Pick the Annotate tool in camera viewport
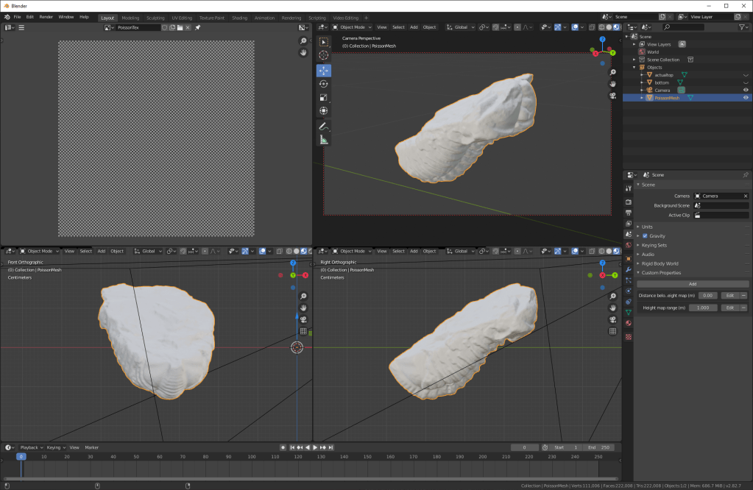Viewport: 753px width, 490px height. pos(324,127)
